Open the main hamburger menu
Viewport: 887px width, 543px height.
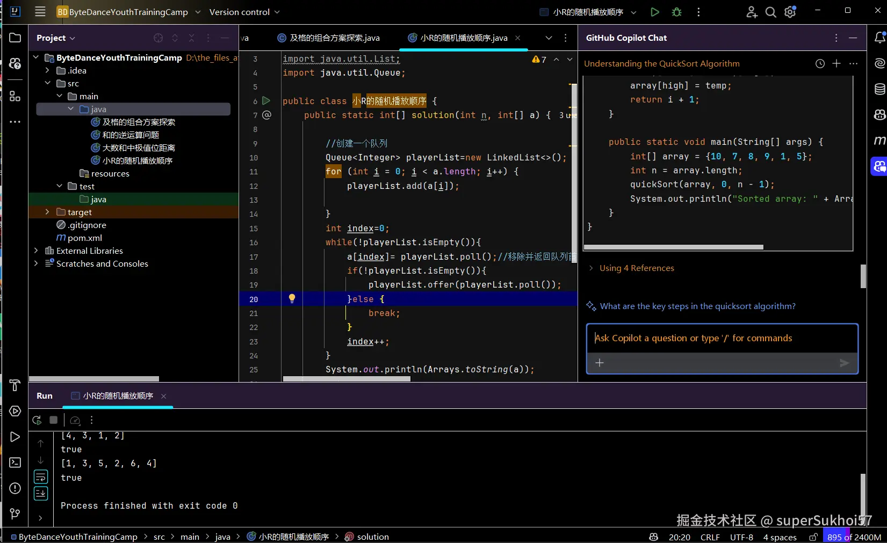click(x=40, y=12)
